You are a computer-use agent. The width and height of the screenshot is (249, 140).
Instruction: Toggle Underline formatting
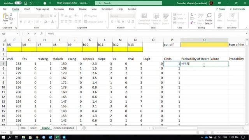click(29, 22)
